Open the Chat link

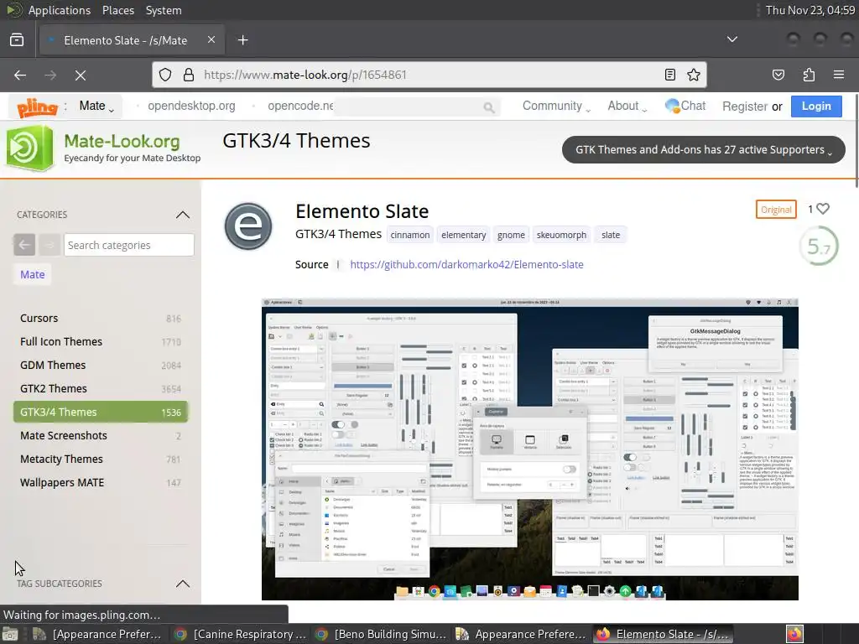685,106
